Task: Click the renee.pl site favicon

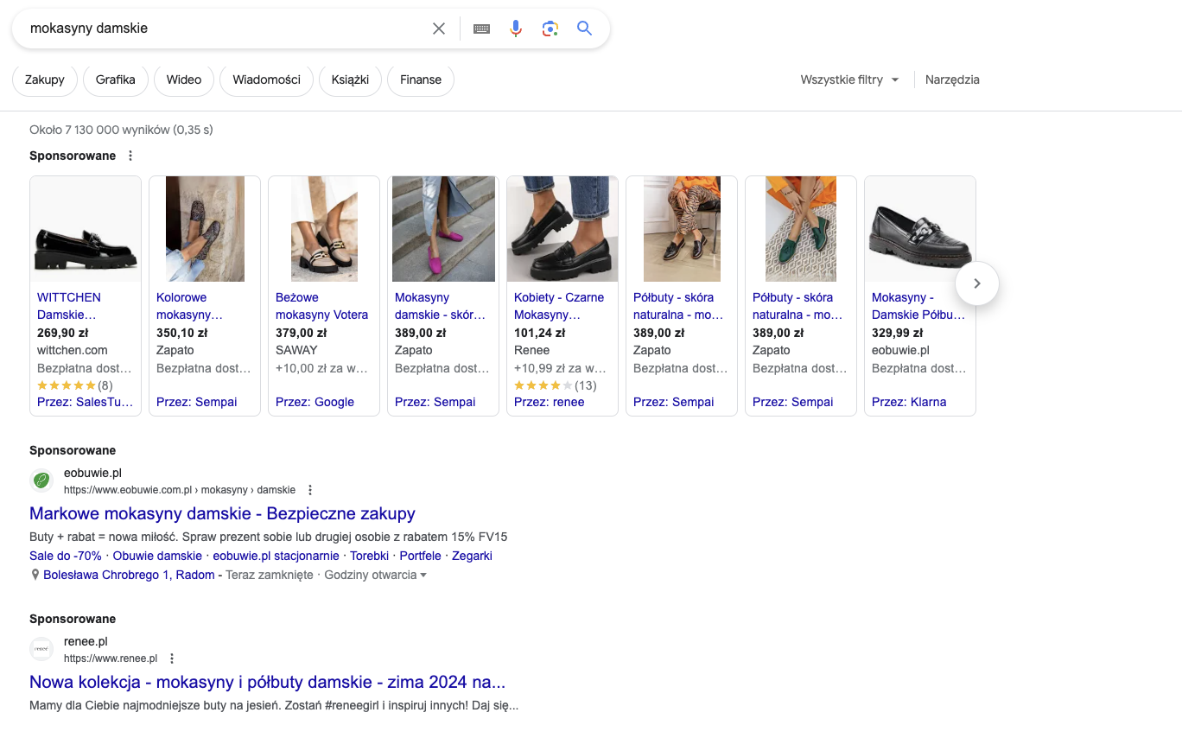Action: [x=41, y=649]
